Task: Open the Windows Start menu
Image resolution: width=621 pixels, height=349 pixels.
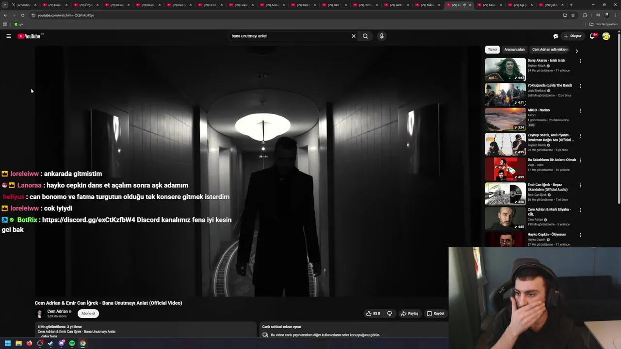Action: coord(8,343)
